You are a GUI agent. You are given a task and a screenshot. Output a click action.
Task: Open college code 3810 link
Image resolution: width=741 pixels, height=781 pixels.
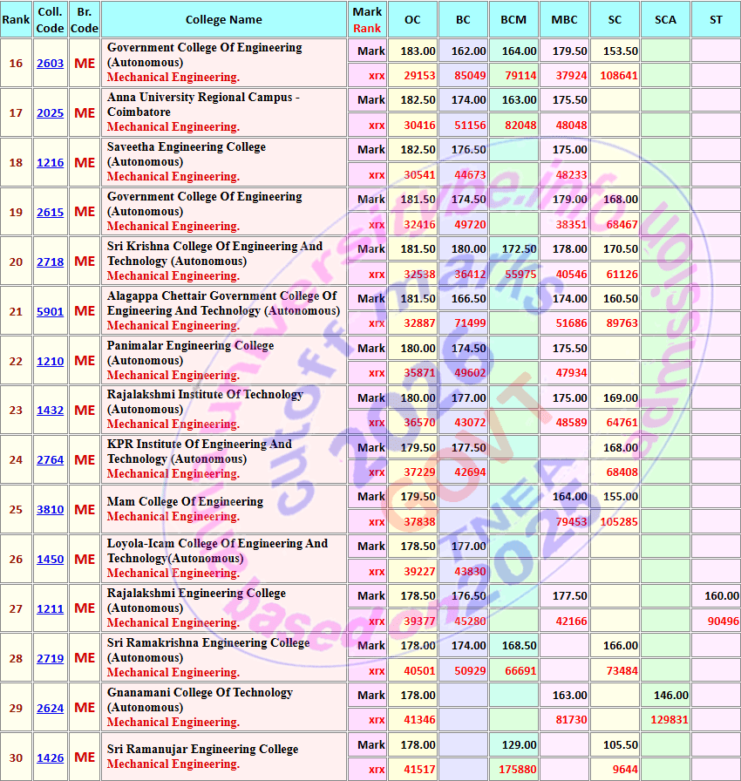51,510
